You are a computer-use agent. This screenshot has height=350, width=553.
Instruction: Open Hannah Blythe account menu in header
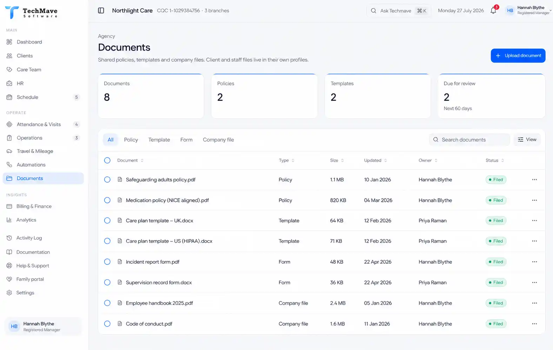click(528, 11)
